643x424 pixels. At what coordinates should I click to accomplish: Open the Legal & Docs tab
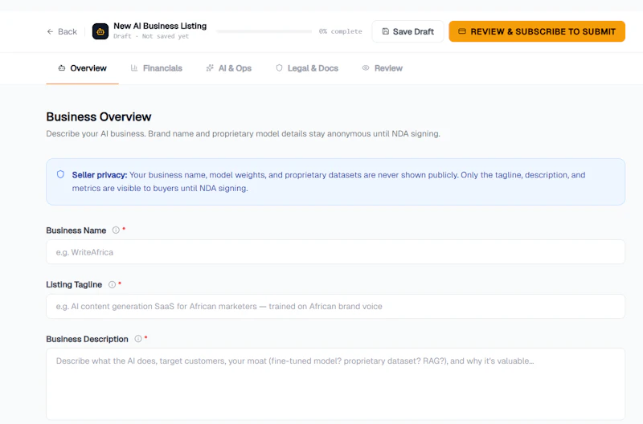pyautogui.click(x=307, y=68)
